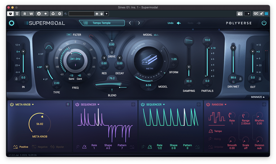This screenshot has width=276, height=164.
Task: Click the host automation 'a' icon
Action: [x=39, y=14]
